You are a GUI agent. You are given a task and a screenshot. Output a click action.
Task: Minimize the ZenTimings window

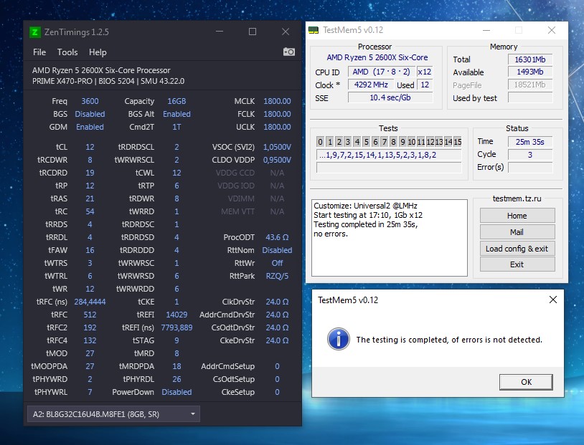tap(220, 32)
